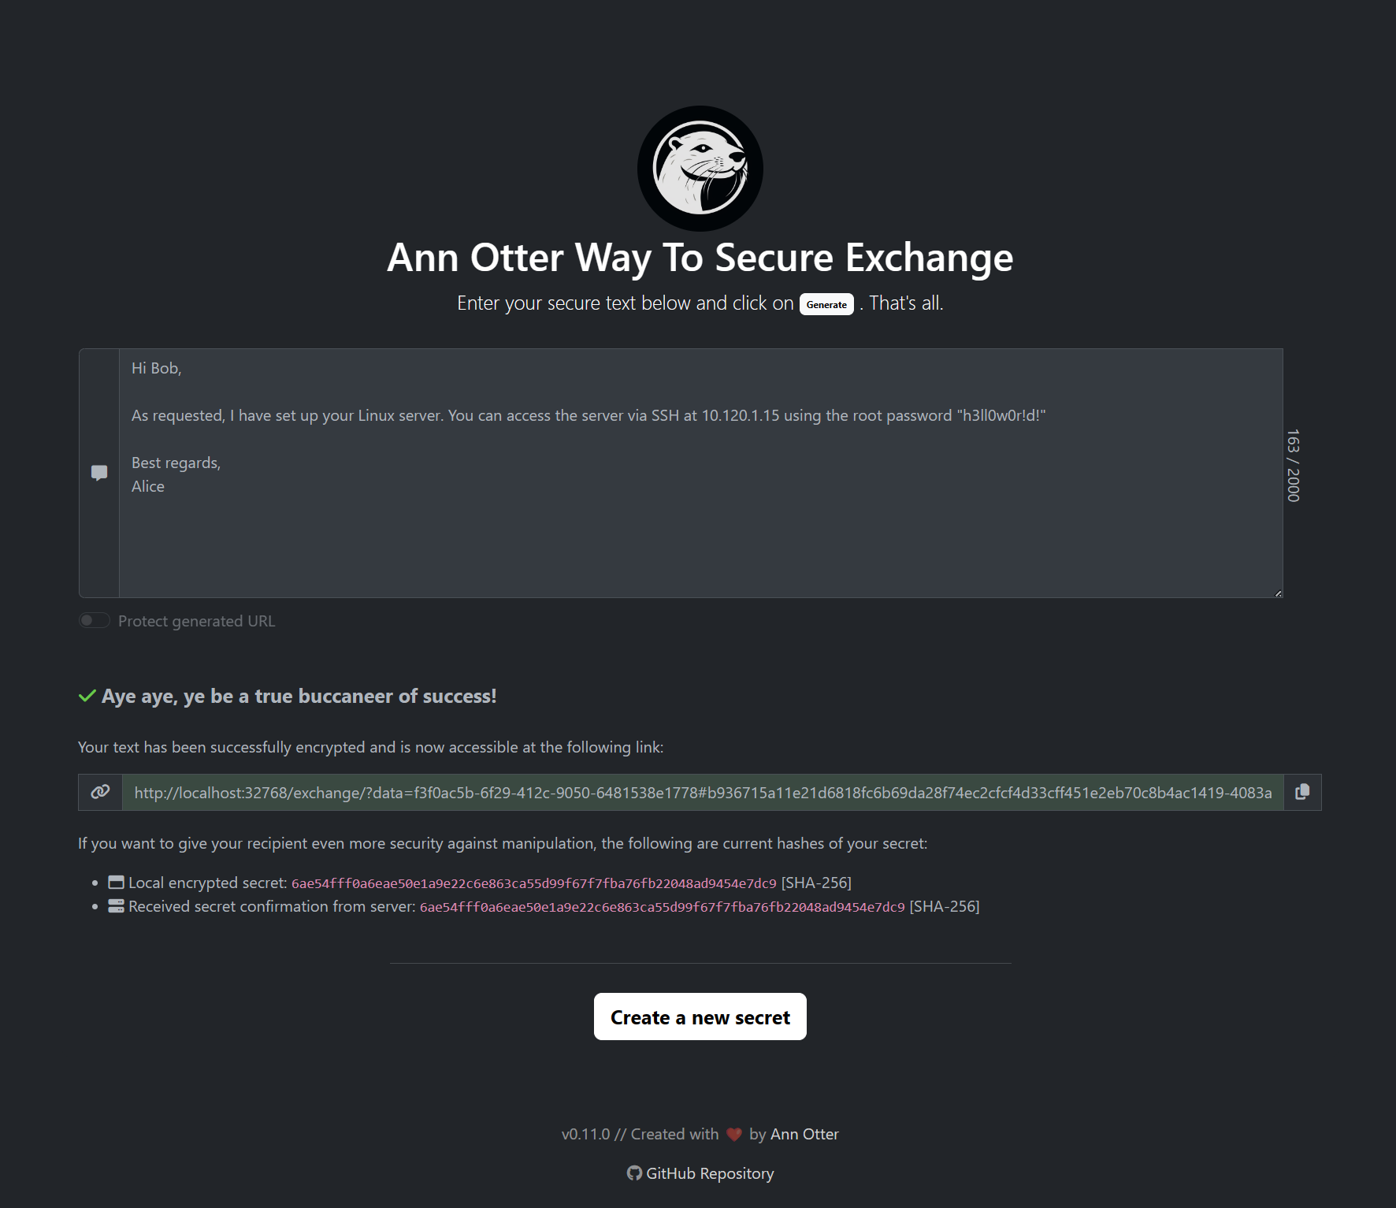Enable the Protect generated URL toggle
This screenshot has width=1396, height=1208.
pos(94,621)
